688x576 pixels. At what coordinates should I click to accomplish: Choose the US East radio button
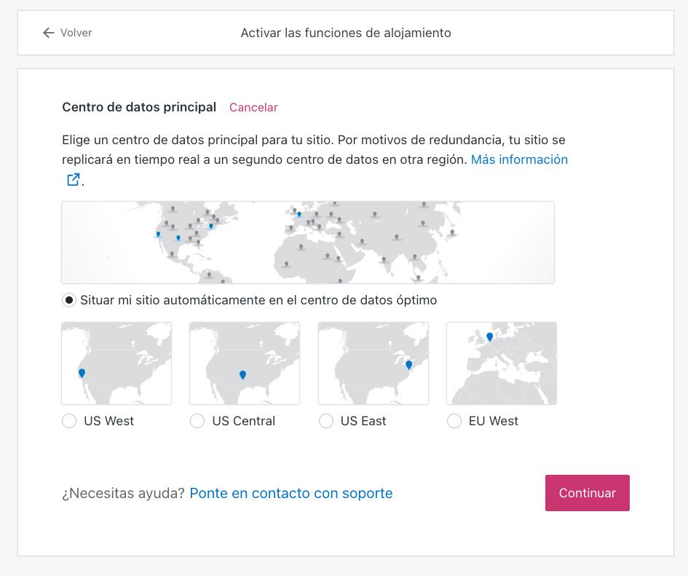point(326,421)
